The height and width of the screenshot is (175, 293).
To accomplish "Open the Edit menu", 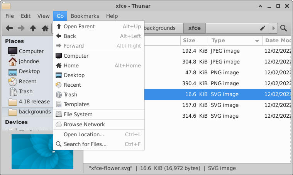I will coord(25,16).
